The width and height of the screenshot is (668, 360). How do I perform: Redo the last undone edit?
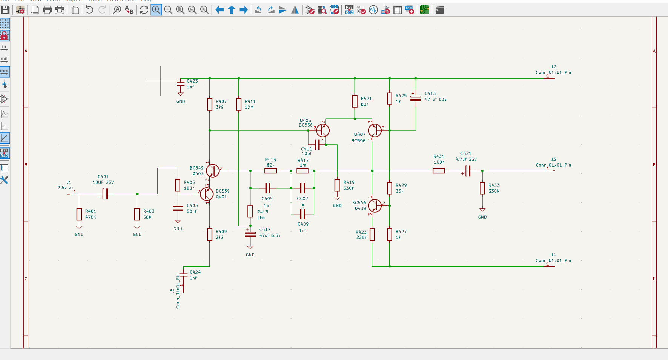point(102,10)
